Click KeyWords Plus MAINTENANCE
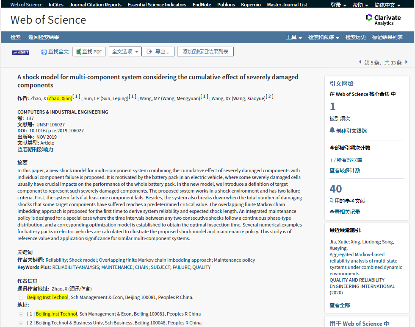The height and width of the screenshot is (327, 415). (x=117, y=267)
